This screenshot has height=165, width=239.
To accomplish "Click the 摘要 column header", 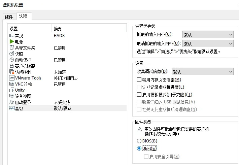I will (x=89, y=29).
